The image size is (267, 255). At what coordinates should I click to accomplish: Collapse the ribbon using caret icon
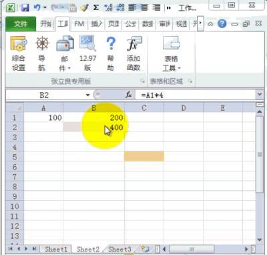(210, 24)
